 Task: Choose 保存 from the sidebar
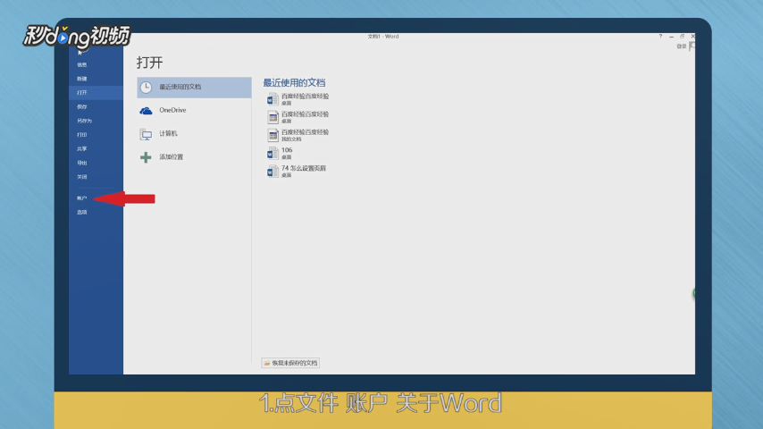coord(82,106)
